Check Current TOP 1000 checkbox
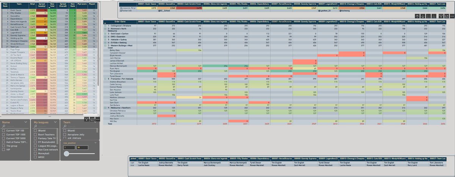 click(x=3, y=134)
